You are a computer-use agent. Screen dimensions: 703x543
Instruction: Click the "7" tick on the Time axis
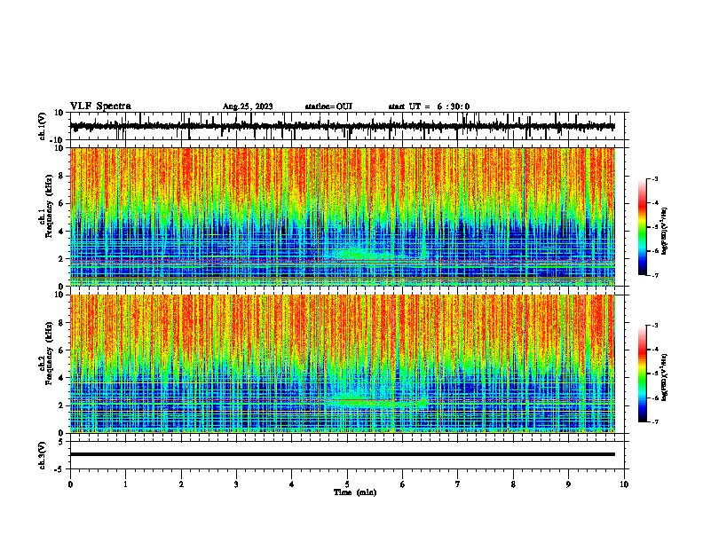coord(458,484)
